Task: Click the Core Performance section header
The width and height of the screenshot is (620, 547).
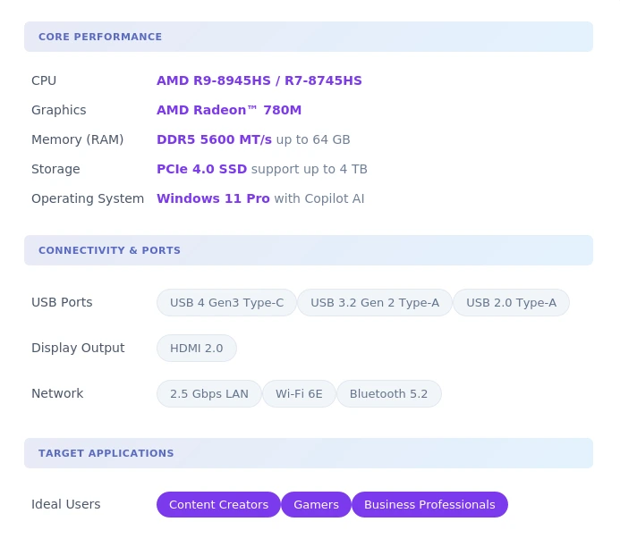Action: coord(100,37)
